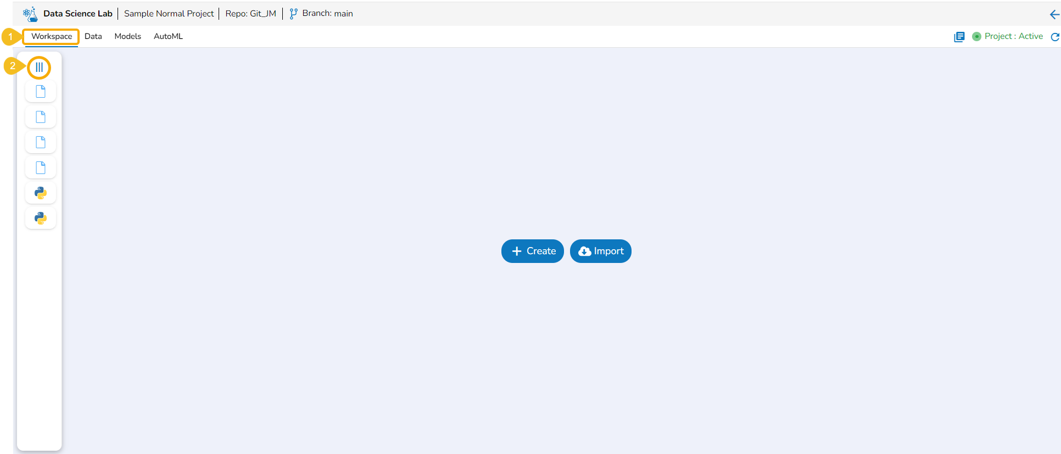Open the first document icon in the sidebar
Screen dimensions: 1061x454
[41, 91]
